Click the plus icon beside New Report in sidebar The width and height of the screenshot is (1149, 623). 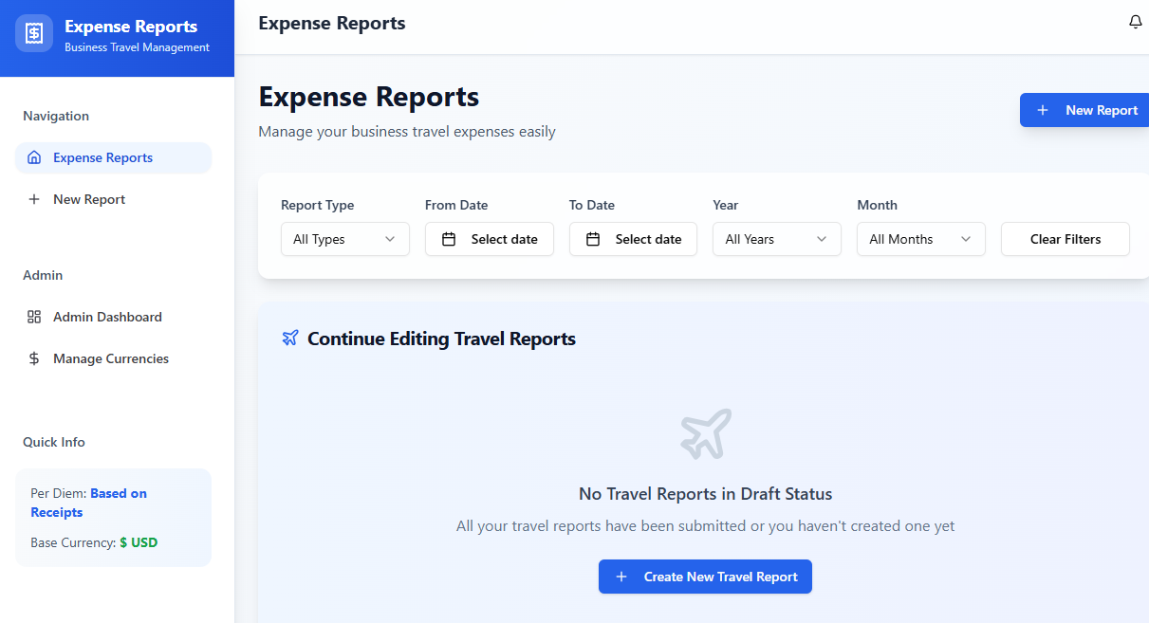point(34,199)
